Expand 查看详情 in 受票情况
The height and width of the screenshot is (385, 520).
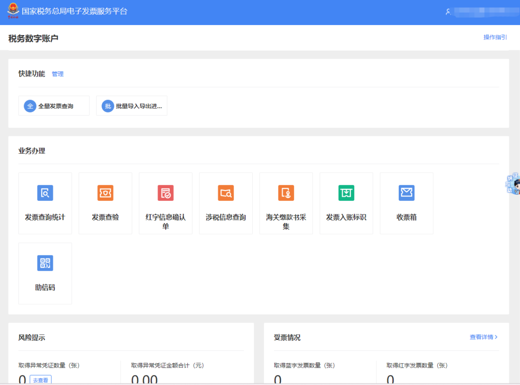483,337
